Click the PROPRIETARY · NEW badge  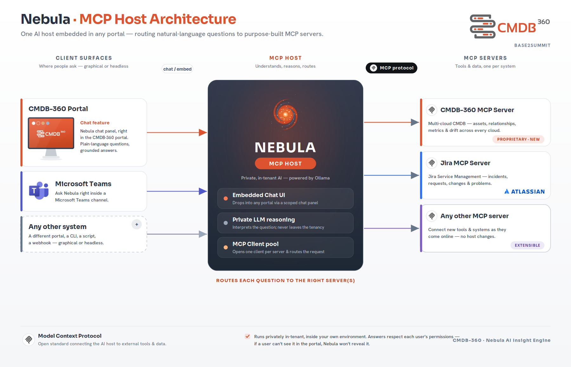(x=518, y=139)
